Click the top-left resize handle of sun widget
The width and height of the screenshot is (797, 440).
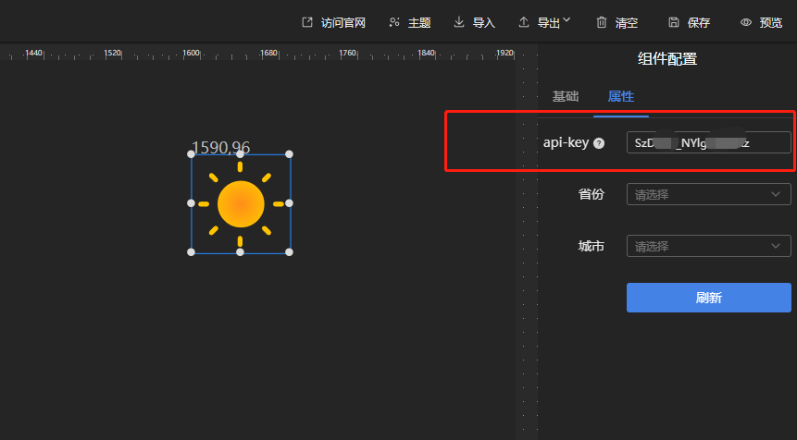[192, 154]
